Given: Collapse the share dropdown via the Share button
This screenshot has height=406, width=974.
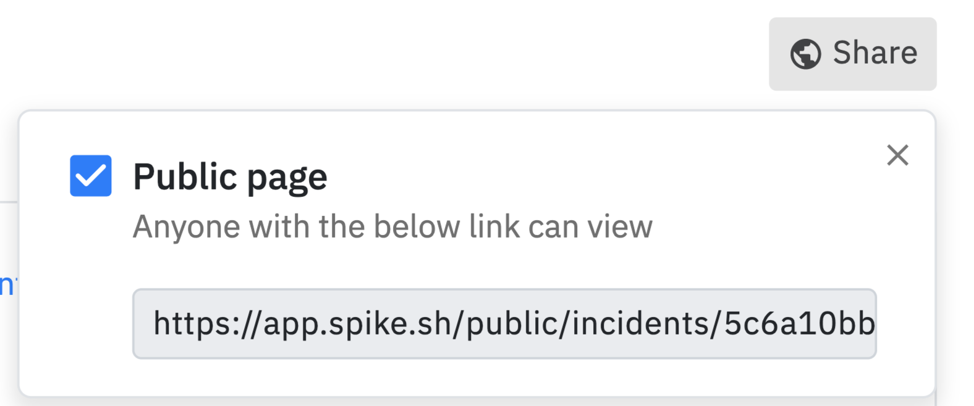Looking at the screenshot, I should pyautogui.click(x=853, y=54).
